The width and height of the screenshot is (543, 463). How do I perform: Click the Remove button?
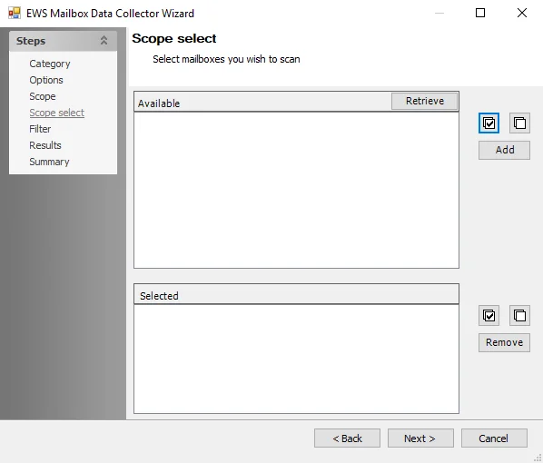504,342
